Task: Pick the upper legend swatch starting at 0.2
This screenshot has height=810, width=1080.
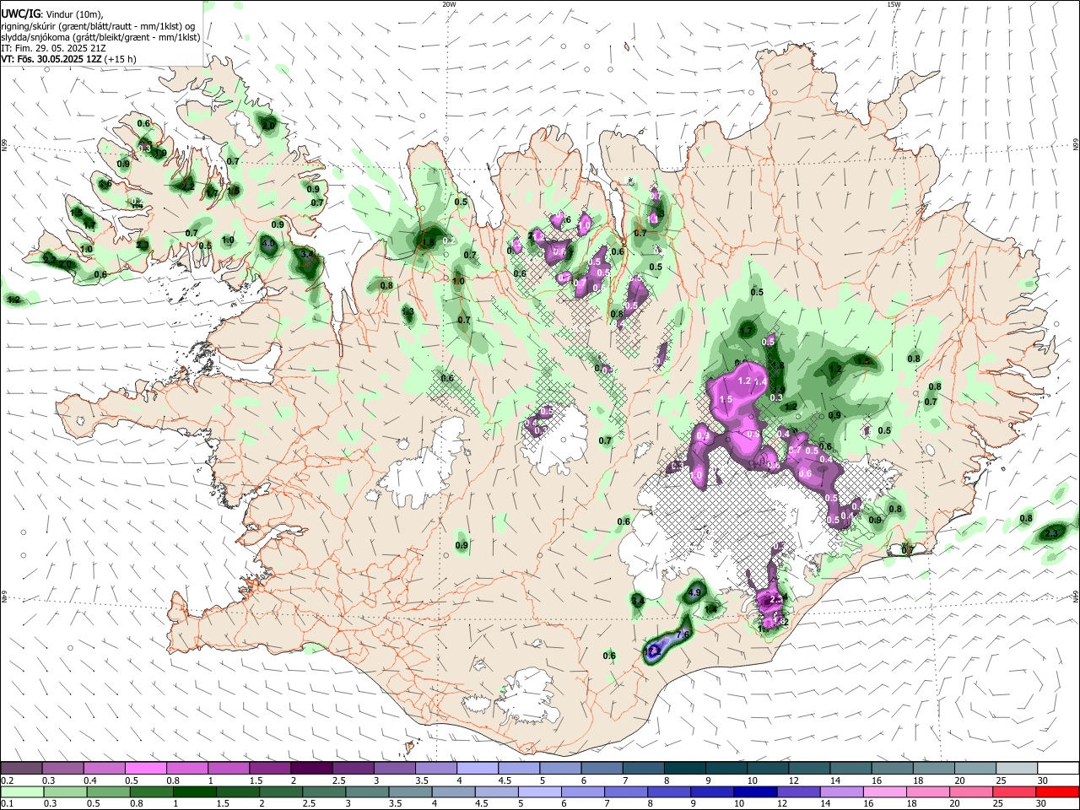Action: pos(21,769)
